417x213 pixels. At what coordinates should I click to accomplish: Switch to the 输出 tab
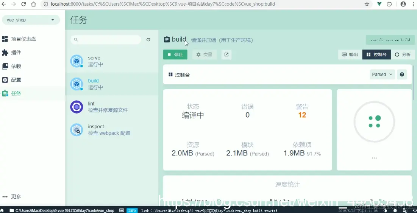point(350,54)
